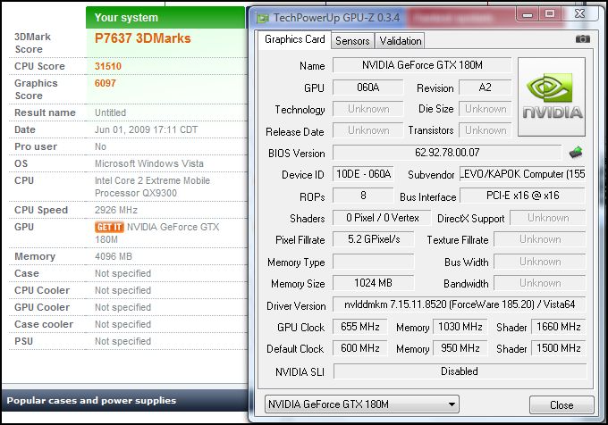The width and height of the screenshot is (608, 425).
Task: Click the NVIDIA SLI Disabled field
Action: (x=460, y=371)
